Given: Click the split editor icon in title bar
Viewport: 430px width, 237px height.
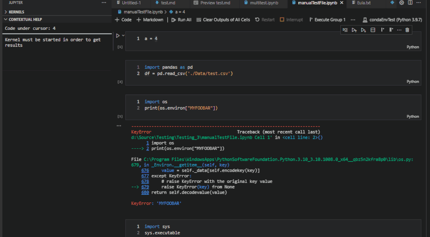Looking at the screenshot, I should pos(410,3).
